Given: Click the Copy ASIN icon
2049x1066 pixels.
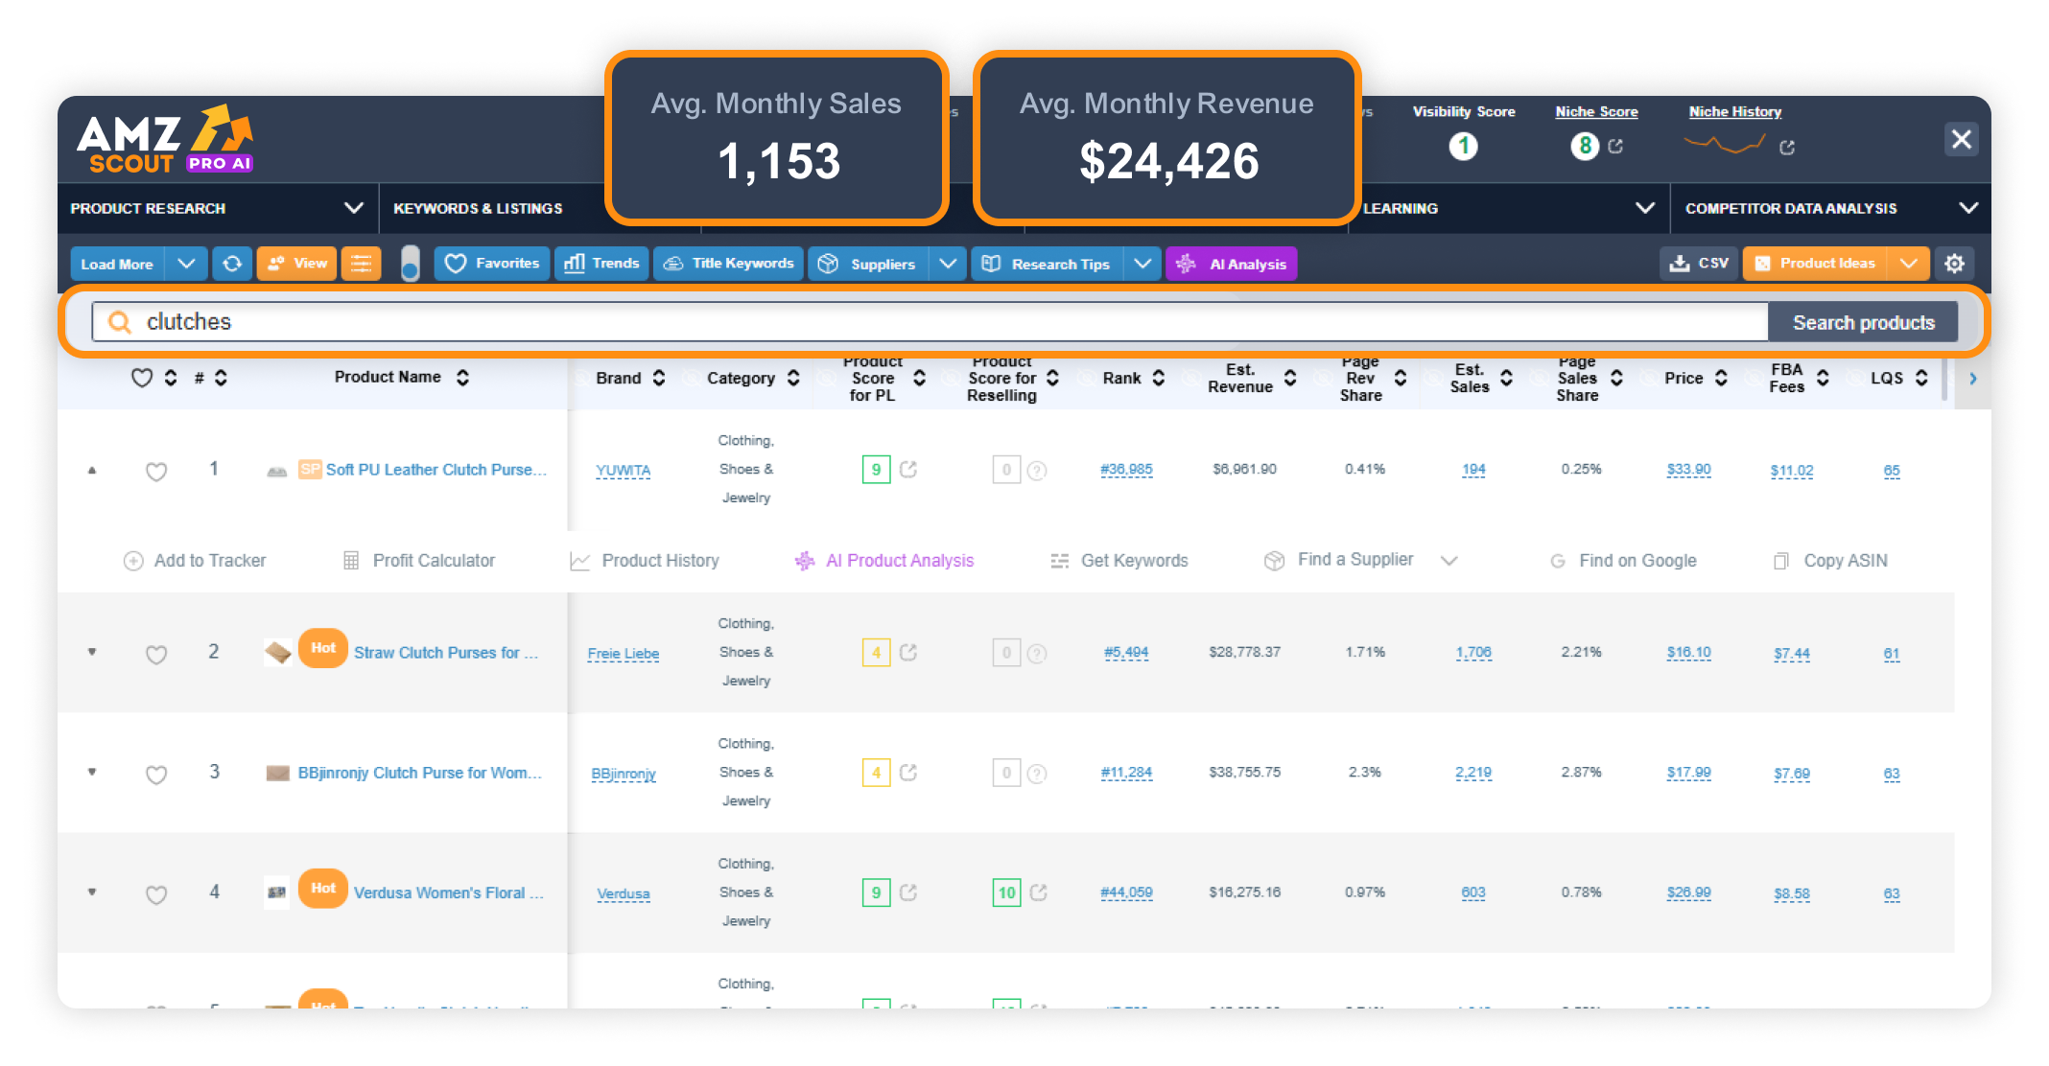Looking at the screenshot, I should click(1780, 561).
